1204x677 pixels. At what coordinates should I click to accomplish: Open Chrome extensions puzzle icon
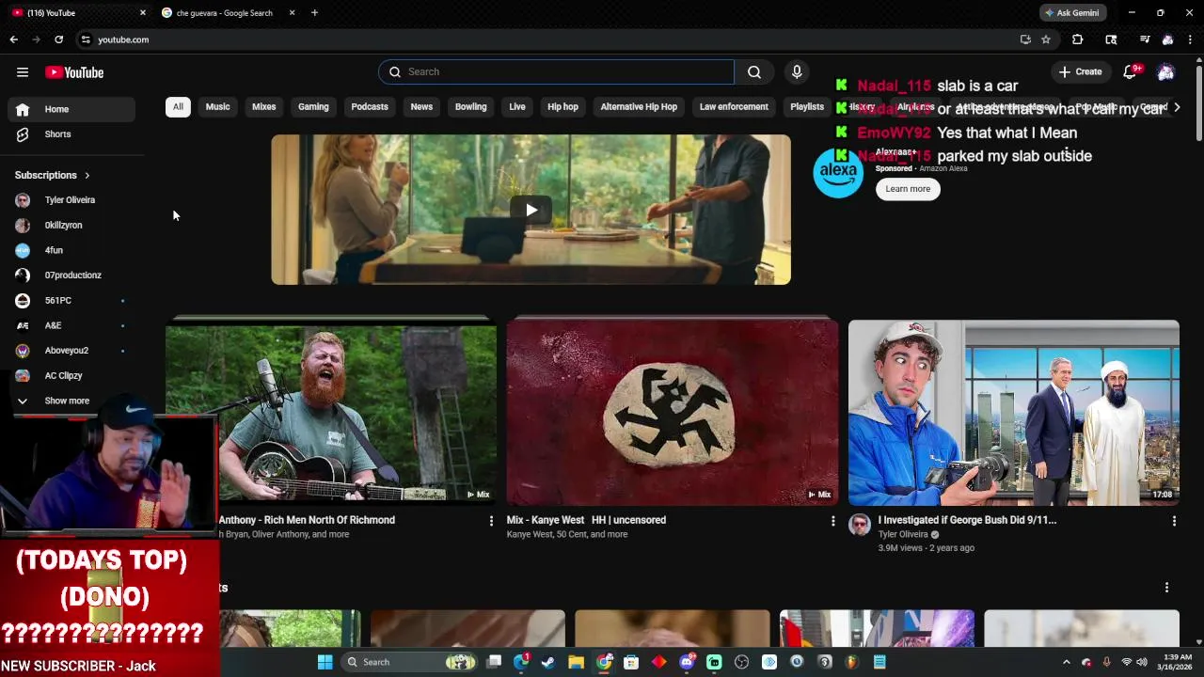1077,39
